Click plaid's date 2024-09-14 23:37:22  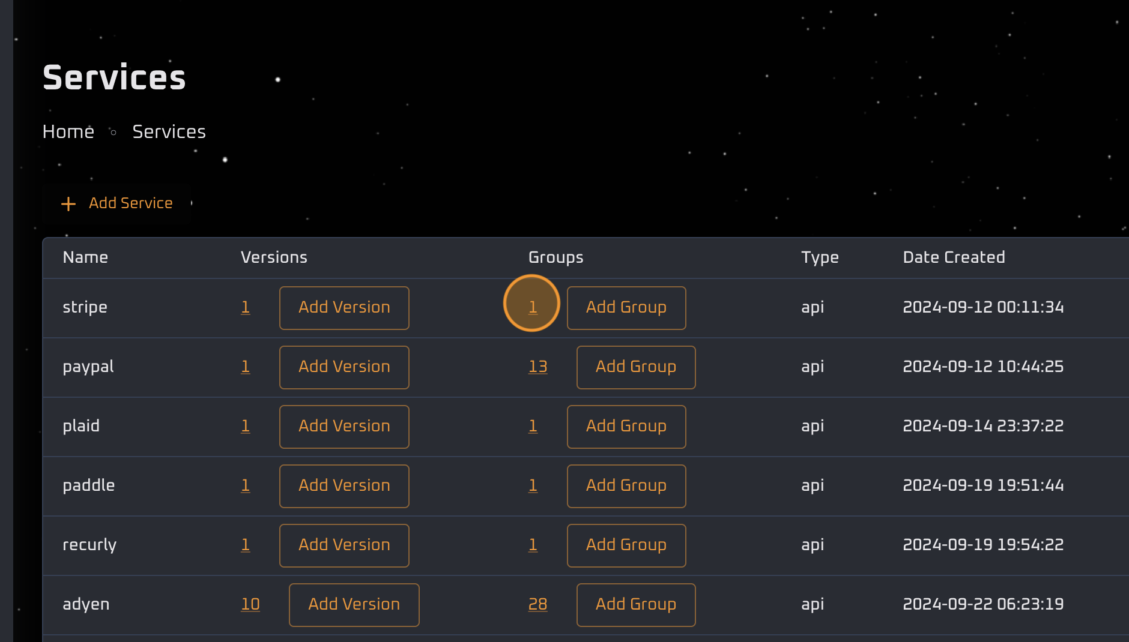tap(983, 426)
